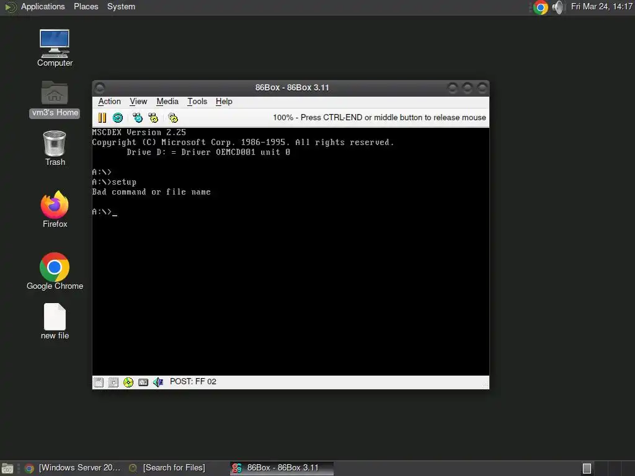The image size is (635, 476).
Task: Select the Google Chrome desktop icon
Action: [55, 271]
